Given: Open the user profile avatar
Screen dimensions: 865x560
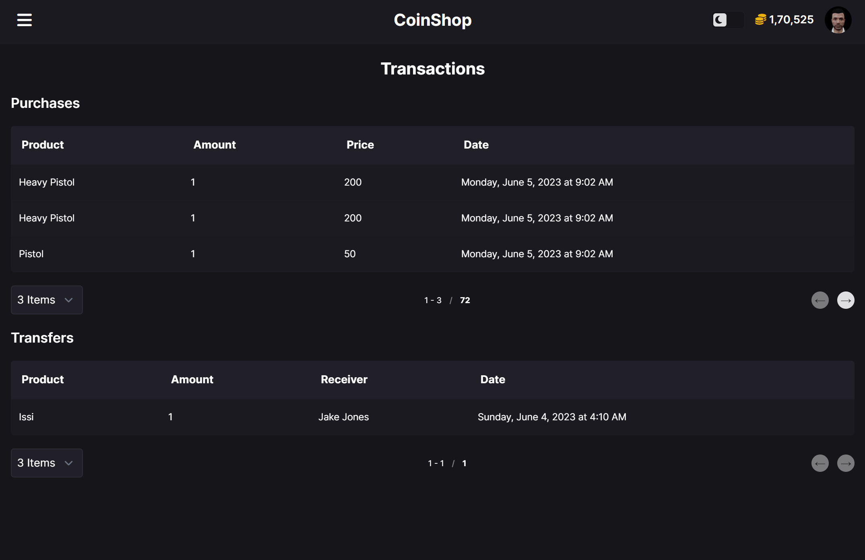Looking at the screenshot, I should (x=838, y=20).
